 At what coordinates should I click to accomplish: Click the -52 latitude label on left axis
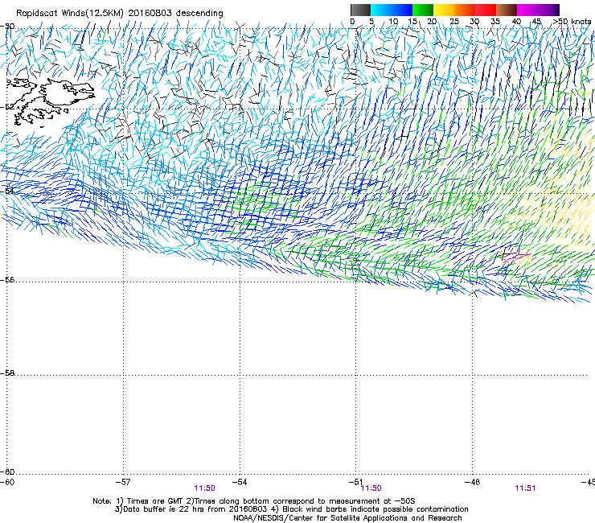(x=7, y=107)
